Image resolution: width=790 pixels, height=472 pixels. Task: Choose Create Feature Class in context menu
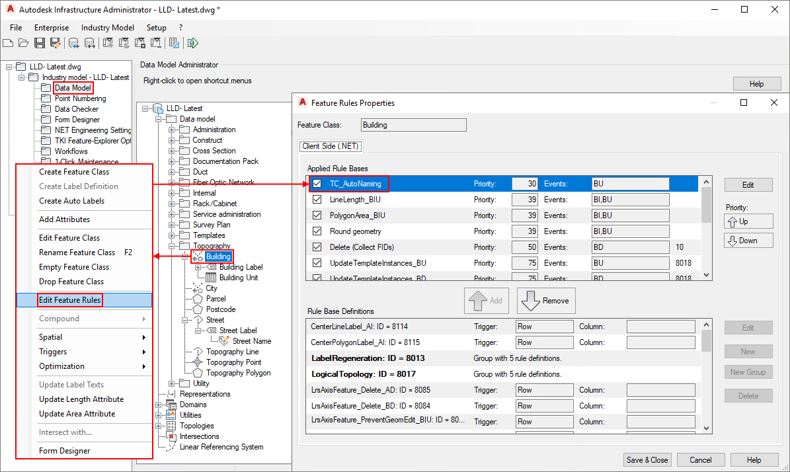click(x=84, y=172)
